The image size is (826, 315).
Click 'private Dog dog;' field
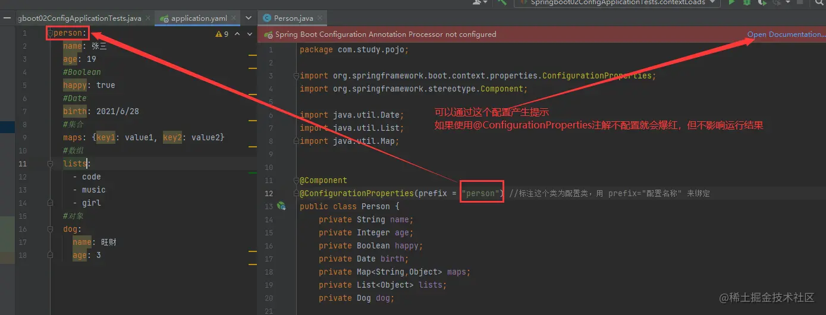click(x=356, y=298)
